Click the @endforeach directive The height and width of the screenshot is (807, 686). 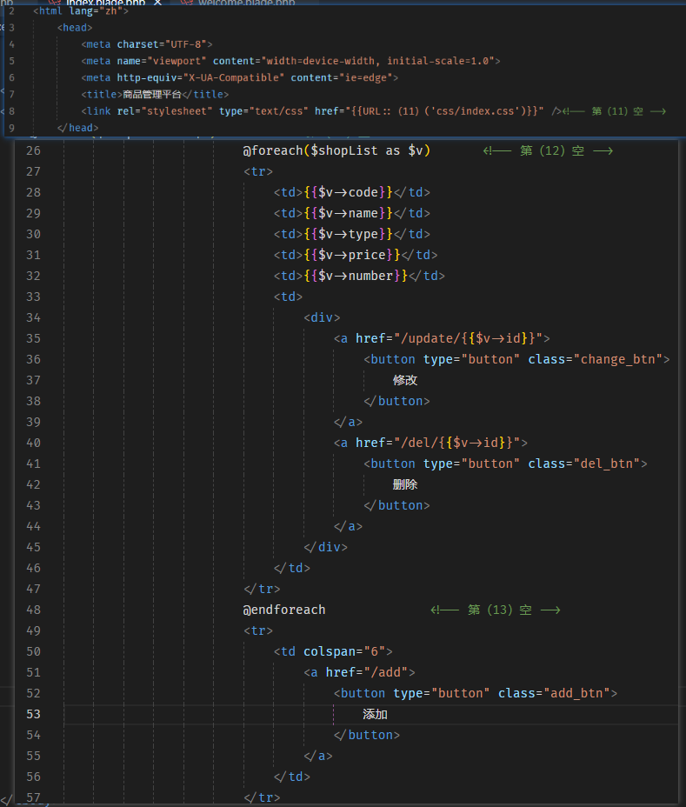(284, 610)
